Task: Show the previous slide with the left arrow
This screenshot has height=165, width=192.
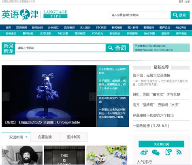Action: click(6, 97)
